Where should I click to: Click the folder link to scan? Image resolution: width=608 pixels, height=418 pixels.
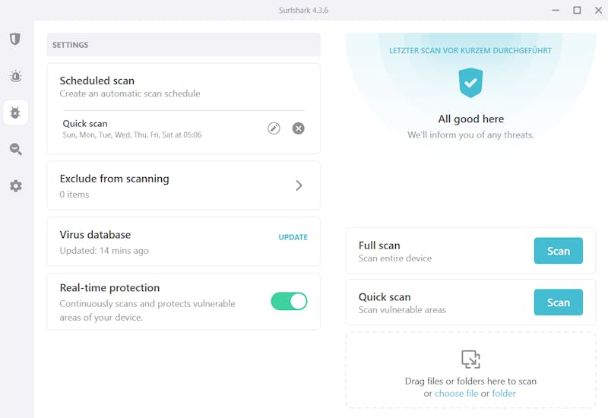(504, 394)
